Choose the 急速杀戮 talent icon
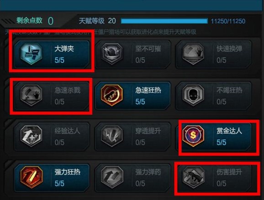264x200 pixels. coord(32,95)
